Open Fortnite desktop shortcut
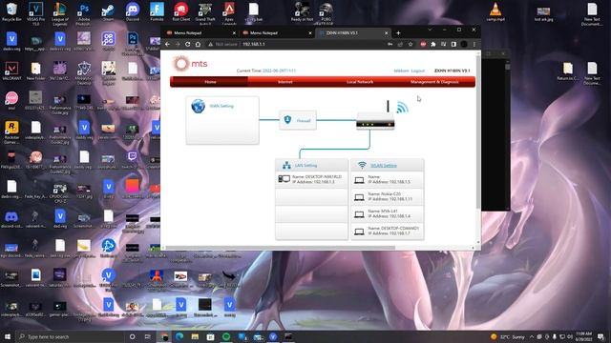Screen dimensions: 611x343 pos(157,12)
